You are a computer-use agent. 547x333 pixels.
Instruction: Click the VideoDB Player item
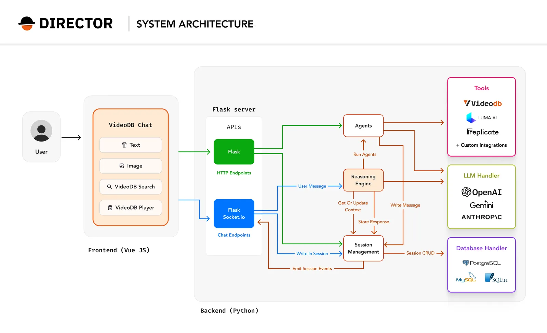point(131,208)
